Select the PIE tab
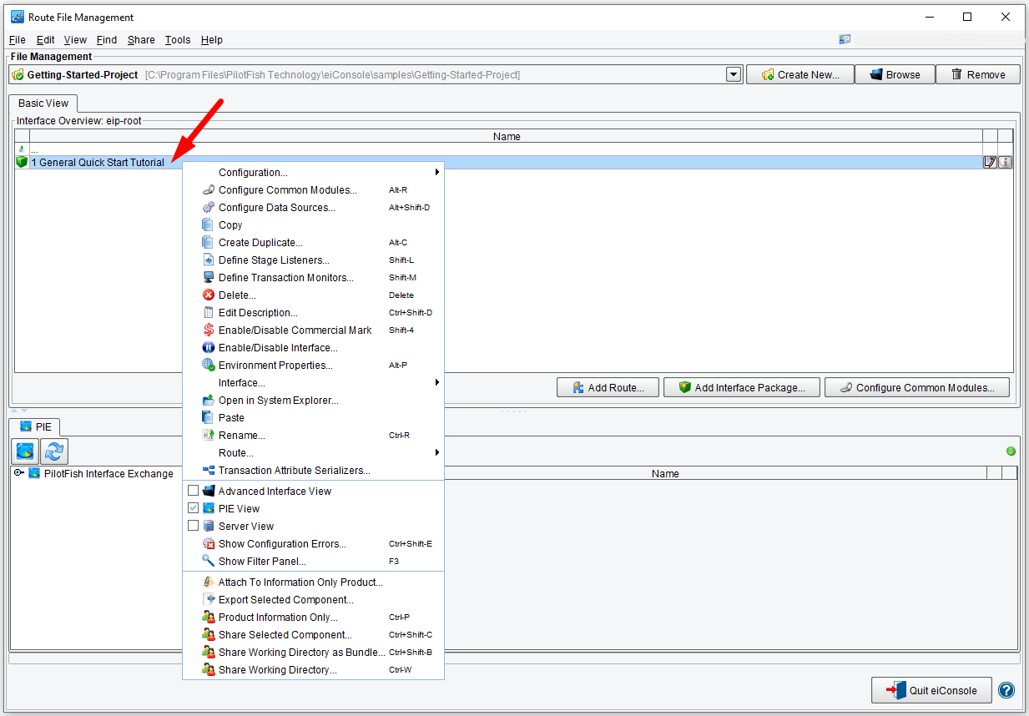The width and height of the screenshot is (1029, 716). (x=36, y=426)
